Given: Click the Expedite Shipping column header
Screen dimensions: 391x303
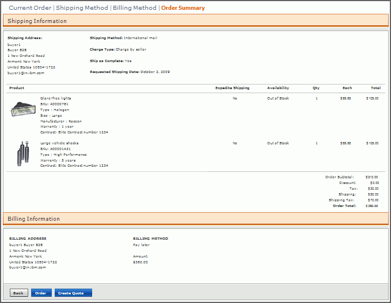Looking at the screenshot, I should 232,88.
